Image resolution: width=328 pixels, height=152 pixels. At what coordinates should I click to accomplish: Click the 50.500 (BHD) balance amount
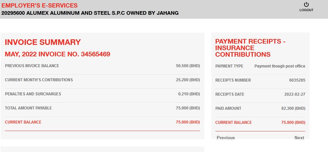click(188, 66)
